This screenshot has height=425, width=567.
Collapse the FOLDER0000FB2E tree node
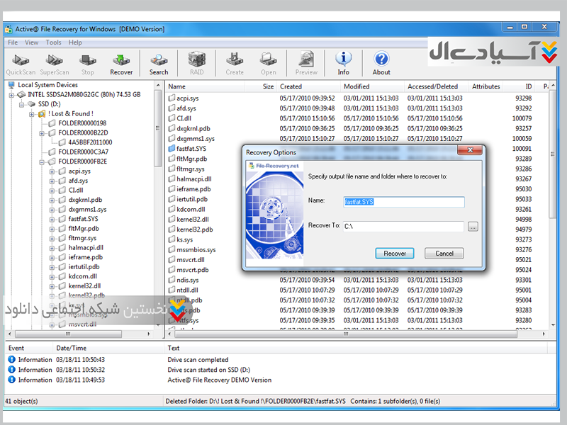[x=42, y=161]
